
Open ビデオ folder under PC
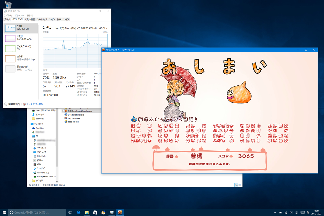point(37,165)
